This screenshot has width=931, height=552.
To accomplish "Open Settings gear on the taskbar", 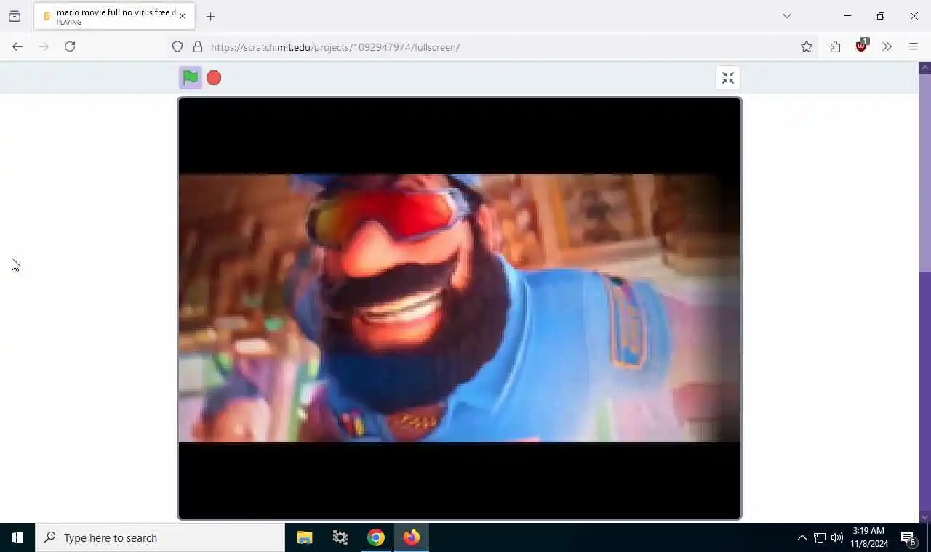I will click(340, 537).
